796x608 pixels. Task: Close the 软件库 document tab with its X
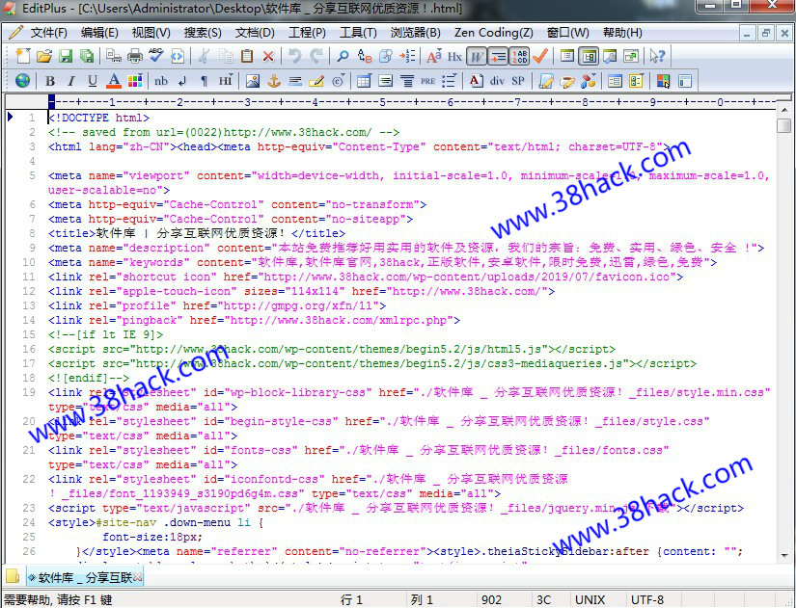[x=138, y=577]
